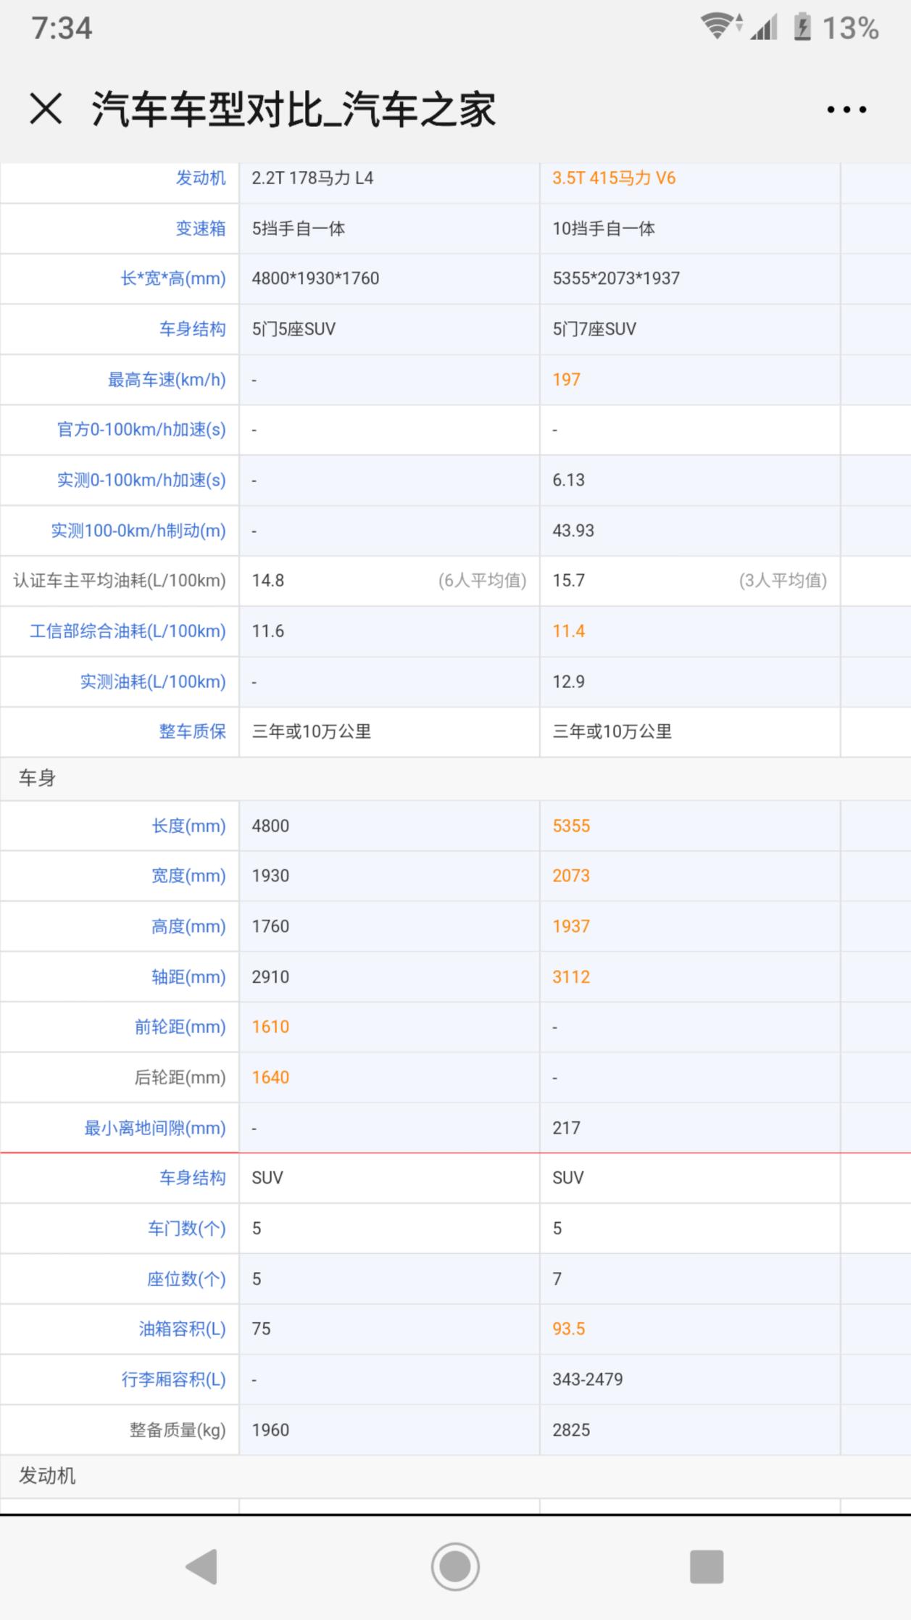Open the 实测100-0km/h制动(m) link
This screenshot has width=911, height=1620.
(x=138, y=531)
